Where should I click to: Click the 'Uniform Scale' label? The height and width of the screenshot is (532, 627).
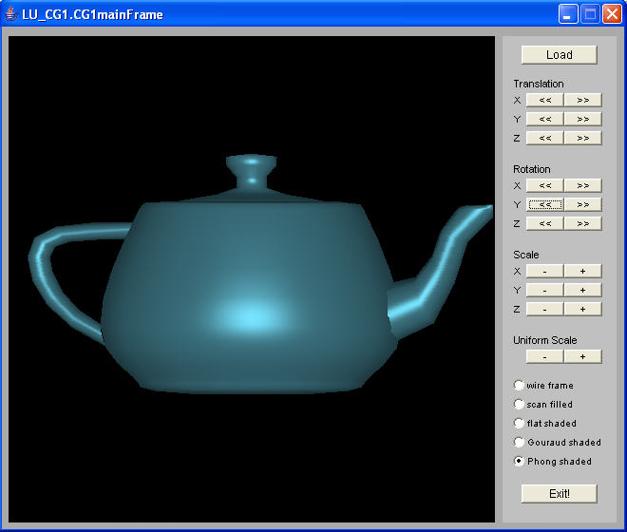545,340
